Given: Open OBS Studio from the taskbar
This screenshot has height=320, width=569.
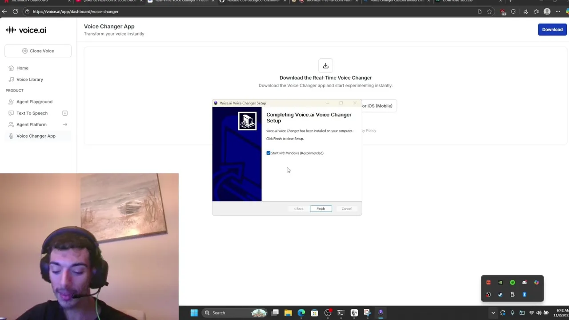Looking at the screenshot, I should pos(328,313).
